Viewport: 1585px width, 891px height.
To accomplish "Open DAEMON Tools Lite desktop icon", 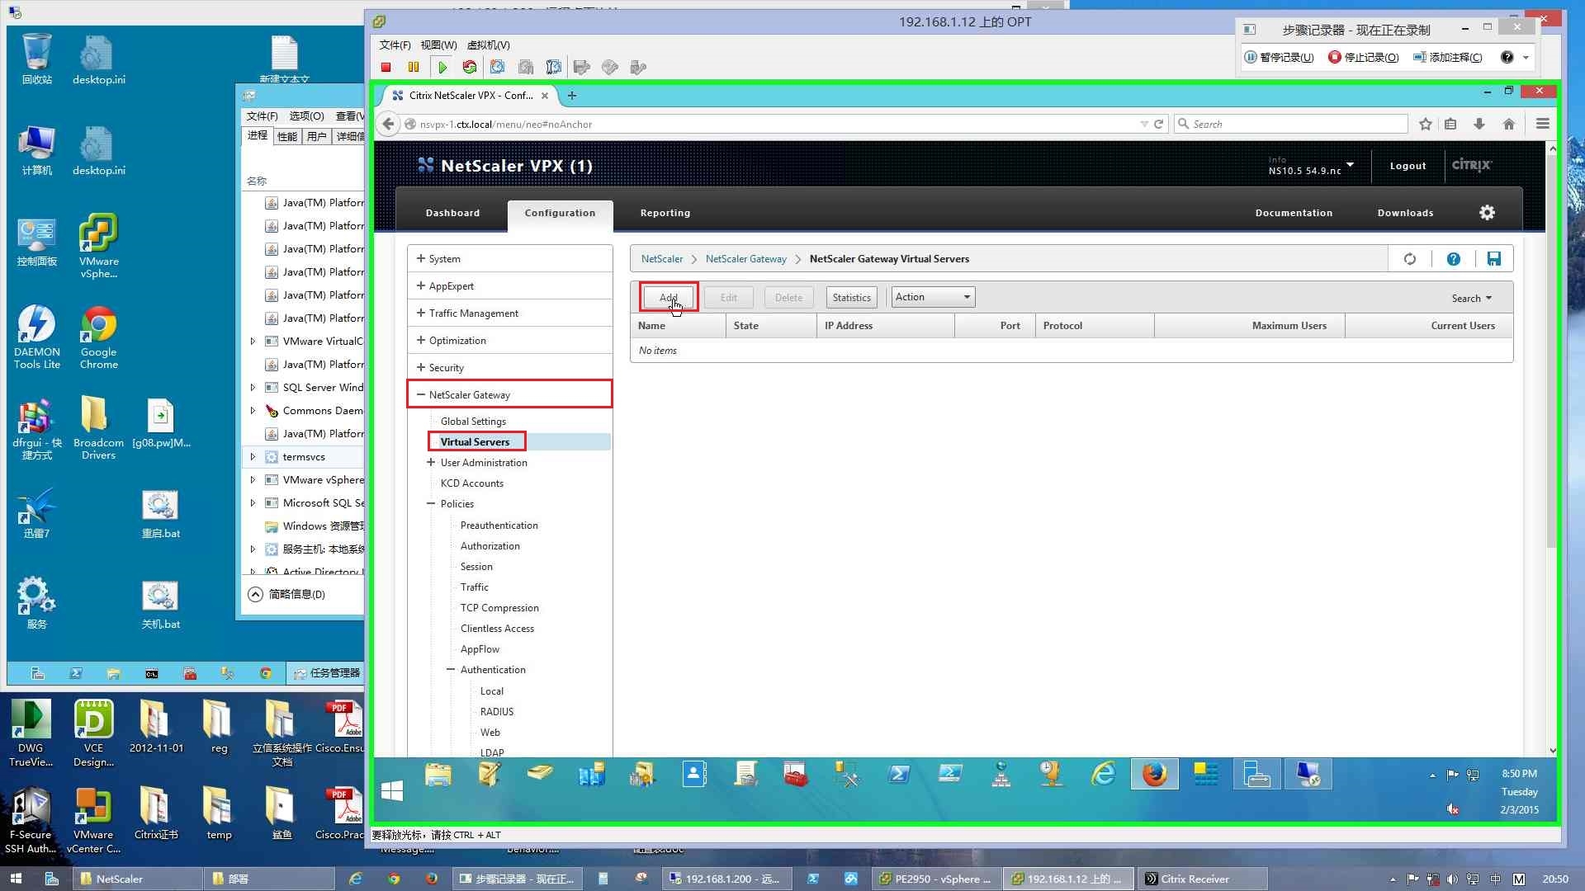I will coord(36,337).
